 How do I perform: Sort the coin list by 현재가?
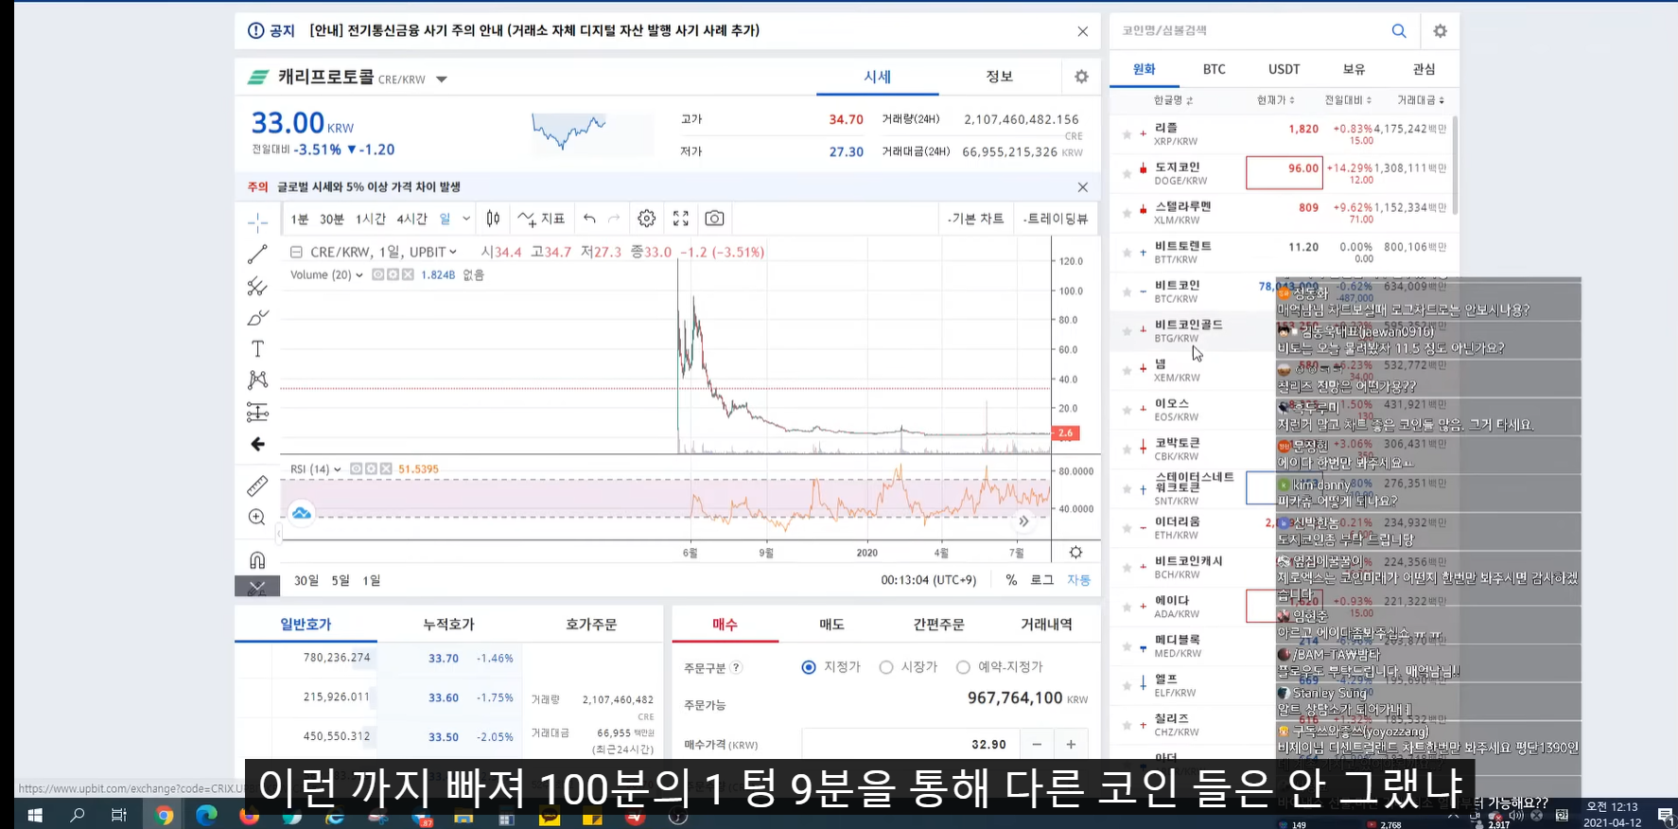point(1276,100)
